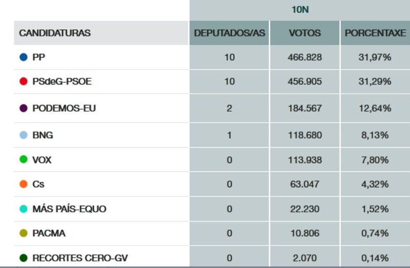The height and width of the screenshot is (268, 410).
Task: Click the green VOX party dot
Action: click(x=23, y=160)
